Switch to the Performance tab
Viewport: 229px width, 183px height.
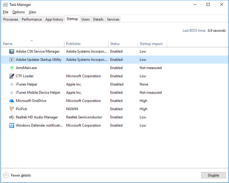32,19
